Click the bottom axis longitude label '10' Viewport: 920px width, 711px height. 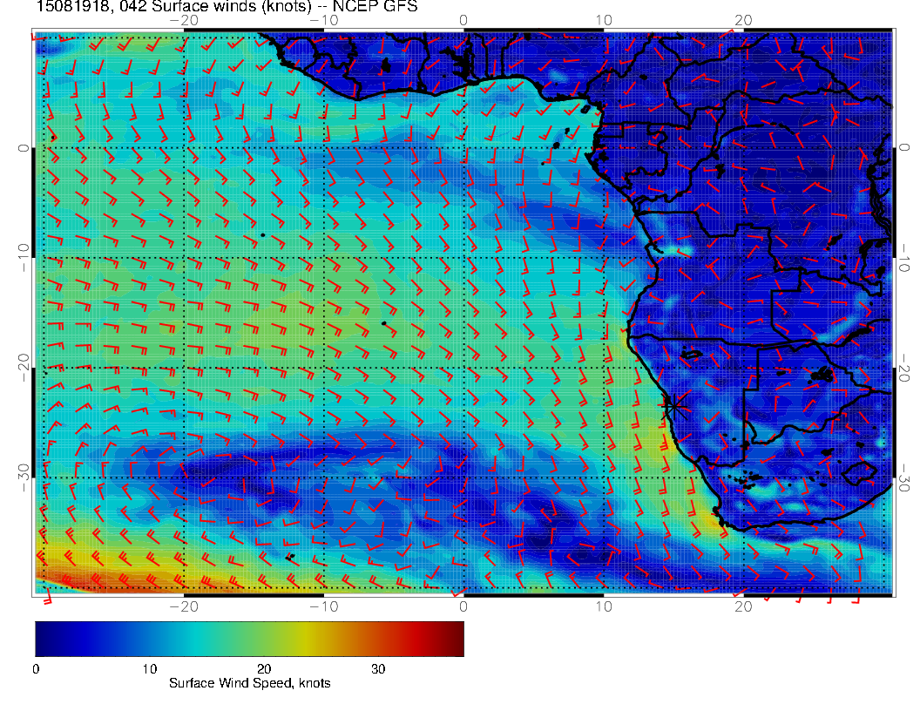[603, 606]
